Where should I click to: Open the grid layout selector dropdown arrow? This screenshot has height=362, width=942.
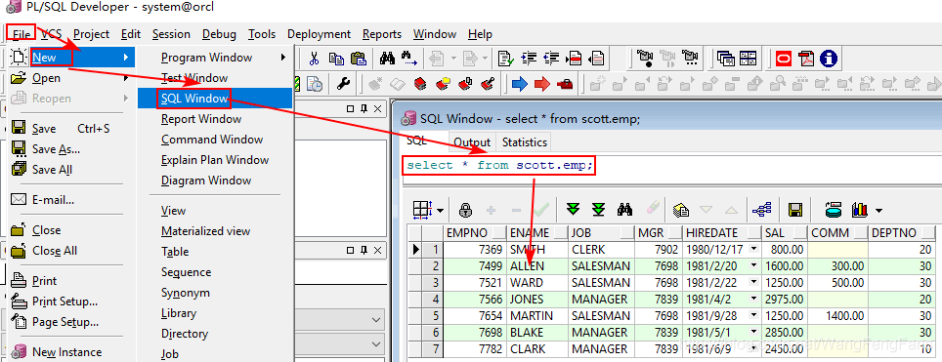tap(441, 211)
